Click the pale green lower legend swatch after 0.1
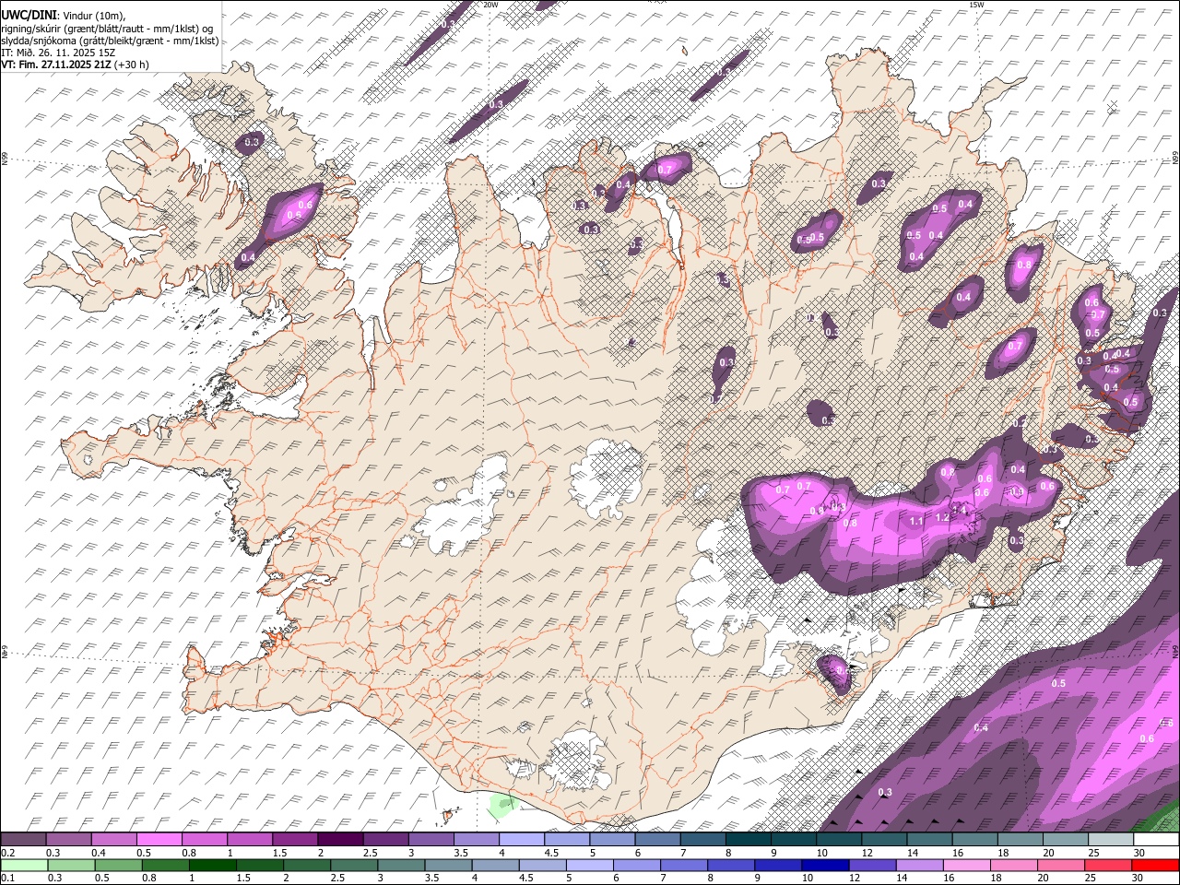 25,866
